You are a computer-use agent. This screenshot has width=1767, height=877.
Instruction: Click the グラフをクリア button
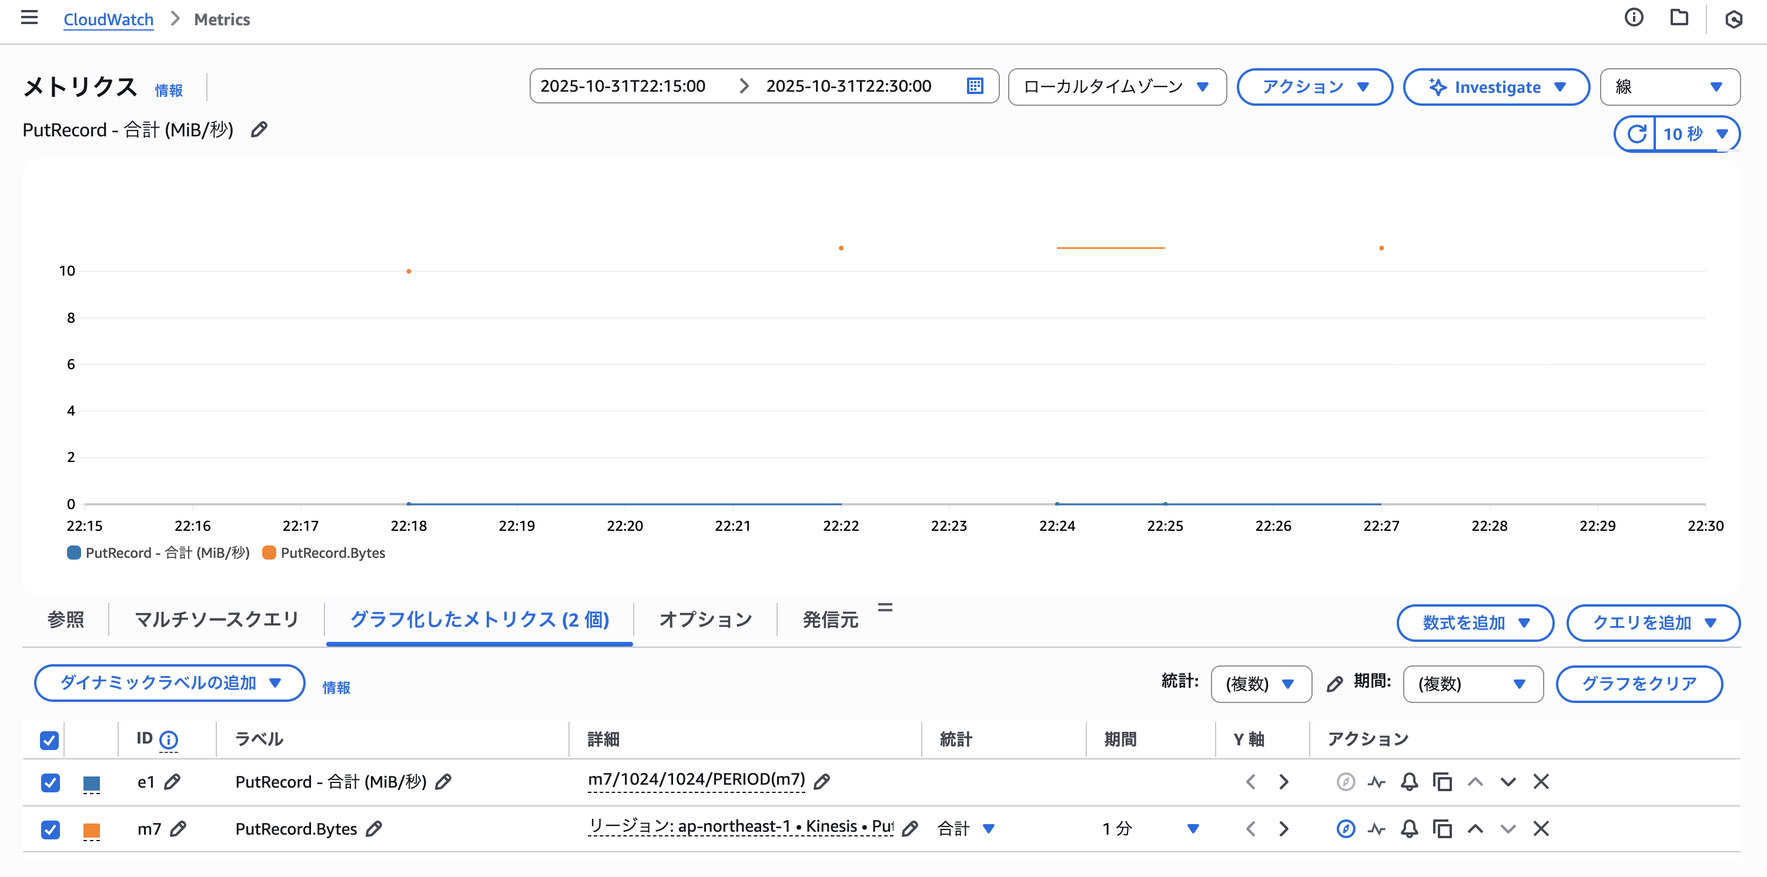click(x=1639, y=684)
